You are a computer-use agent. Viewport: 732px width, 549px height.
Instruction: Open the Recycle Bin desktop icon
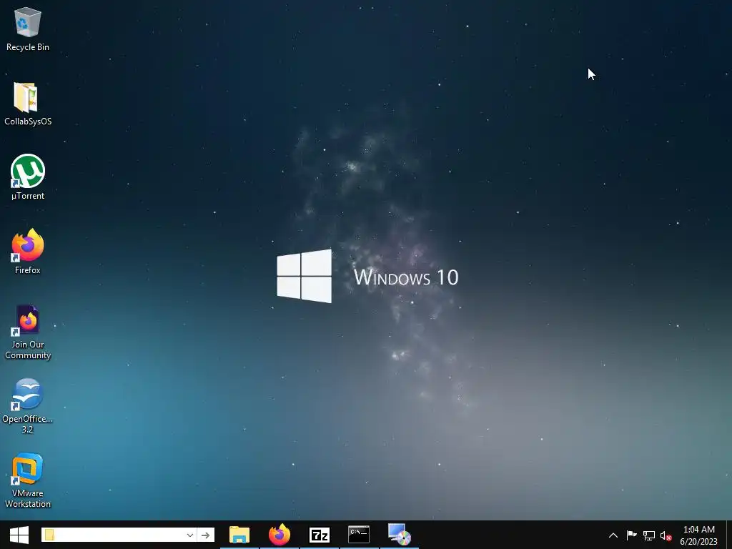click(x=28, y=29)
